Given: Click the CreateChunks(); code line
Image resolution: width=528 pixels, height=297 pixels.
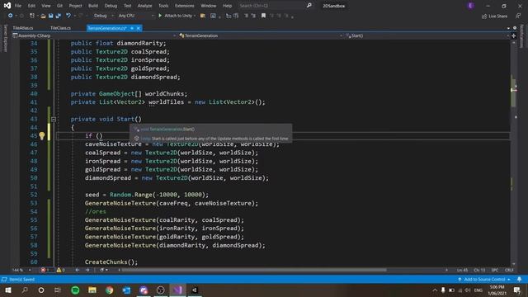Looking at the screenshot, I should [x=111, y=262].
